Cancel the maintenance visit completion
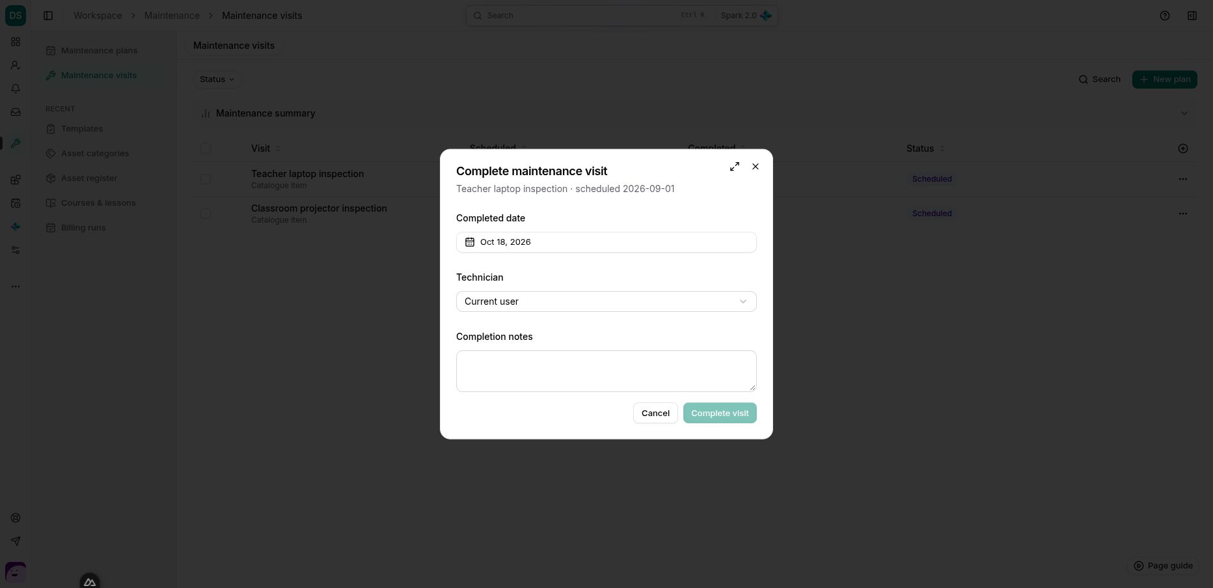Image resolution: width=1213 pixels, height=588 pixels. pyautogui.click(x=655, y=413)
